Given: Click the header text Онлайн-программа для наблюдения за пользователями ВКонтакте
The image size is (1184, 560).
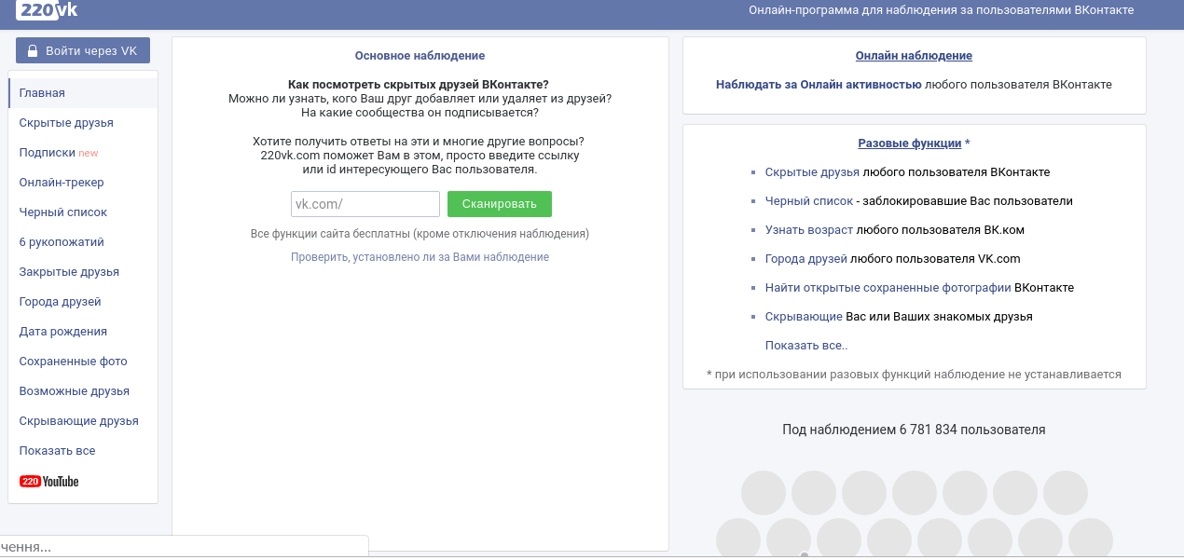Looking at the screenshot, I should [x=942, y=10].
